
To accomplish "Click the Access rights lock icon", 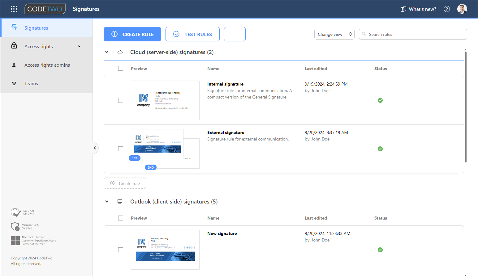I will (14, 46).
